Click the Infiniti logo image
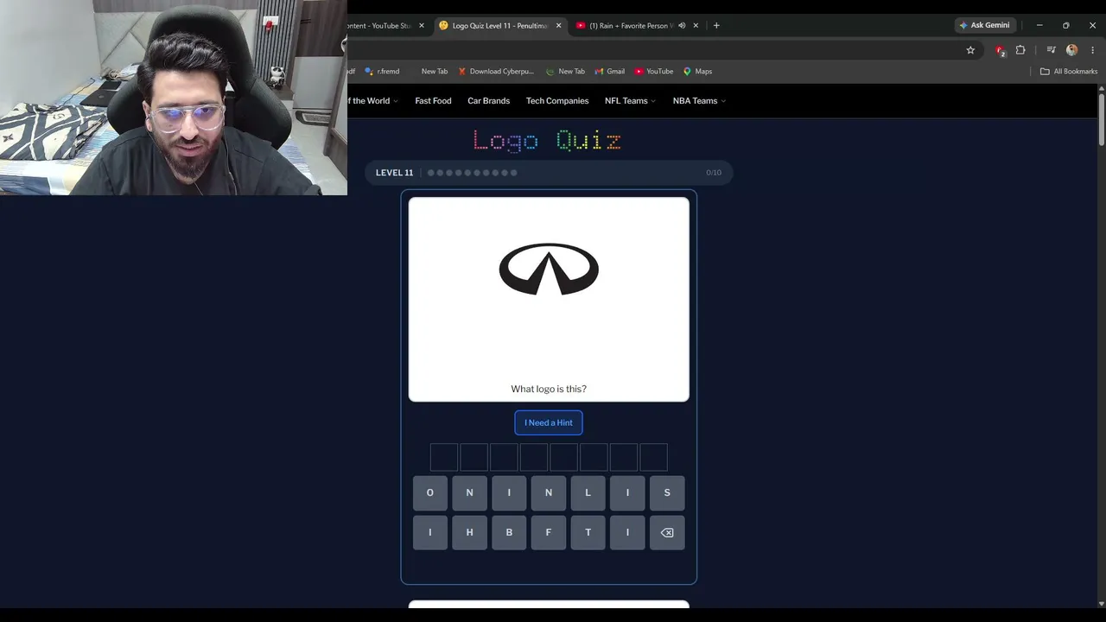 tap(549, 270)
